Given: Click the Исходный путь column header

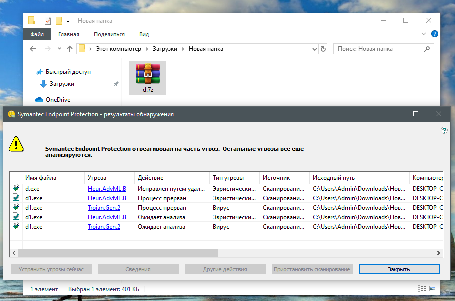Looking at the screenshot, I should (360, 178).
